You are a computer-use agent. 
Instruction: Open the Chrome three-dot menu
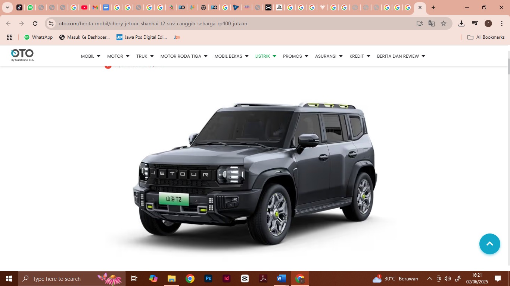coord(502,23)
